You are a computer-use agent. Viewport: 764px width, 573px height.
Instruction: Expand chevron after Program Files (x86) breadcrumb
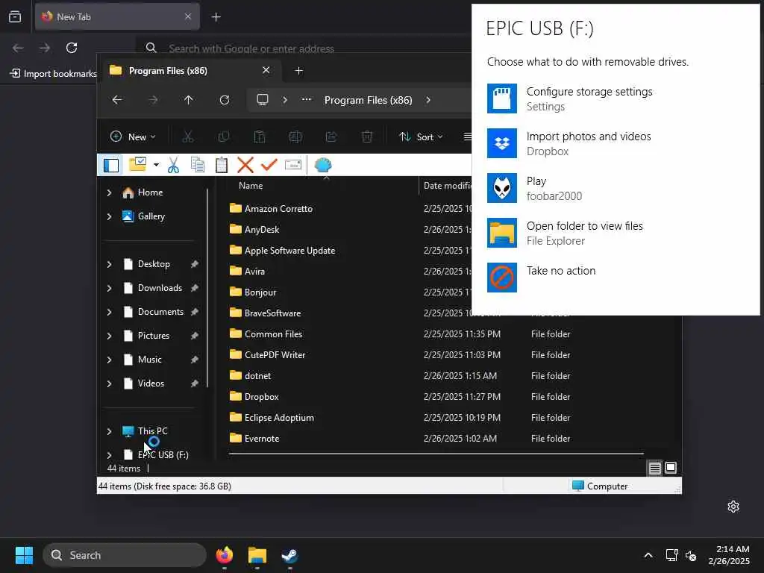(428, 100)
